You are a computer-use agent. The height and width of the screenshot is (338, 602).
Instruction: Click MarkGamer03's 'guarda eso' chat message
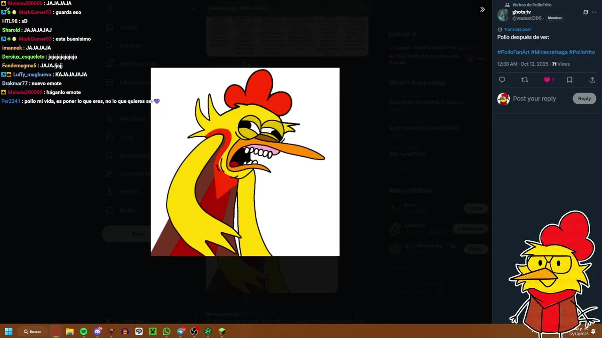[41, 12]
